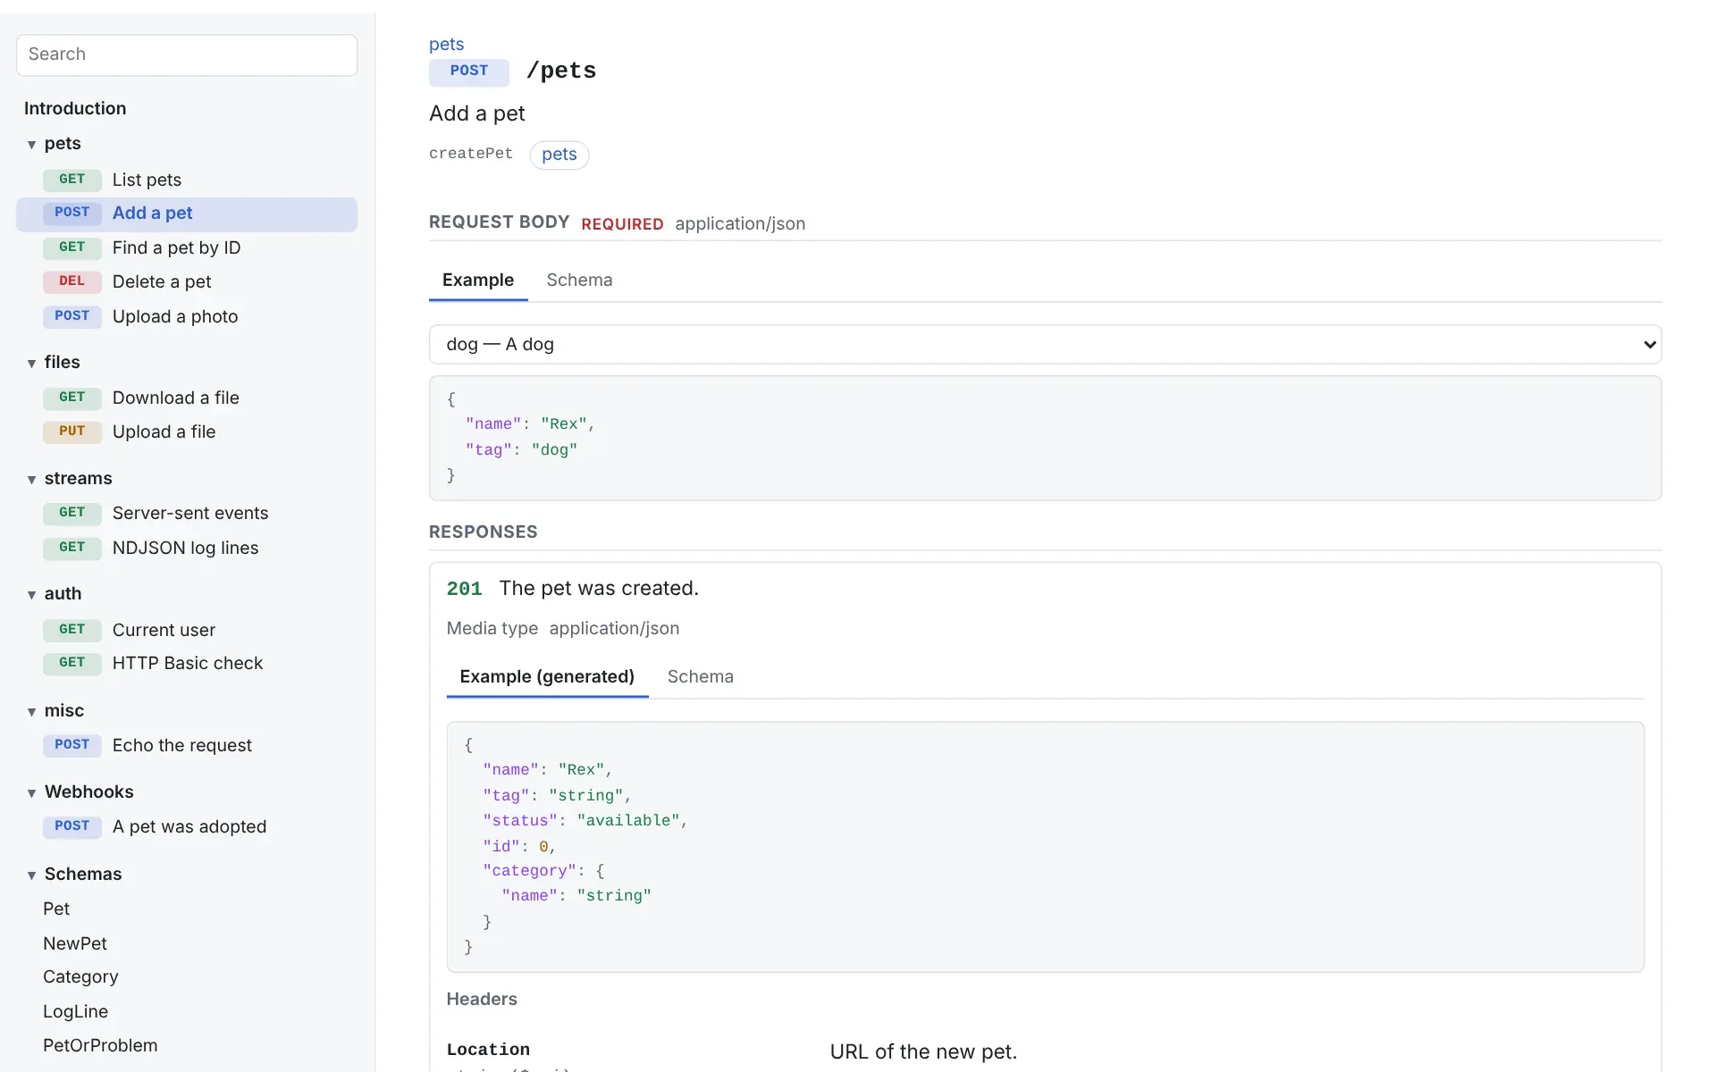Open Delete a pet endpoint

point(187,281)
